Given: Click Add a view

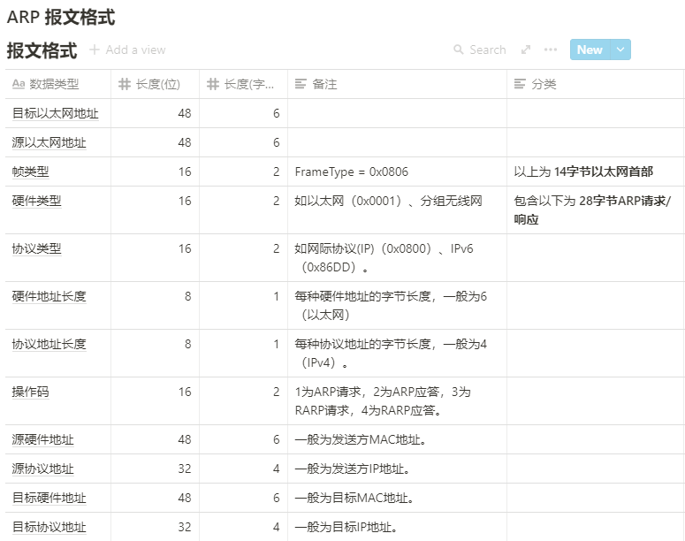Looking at the screenshot, I should (134, 50).
